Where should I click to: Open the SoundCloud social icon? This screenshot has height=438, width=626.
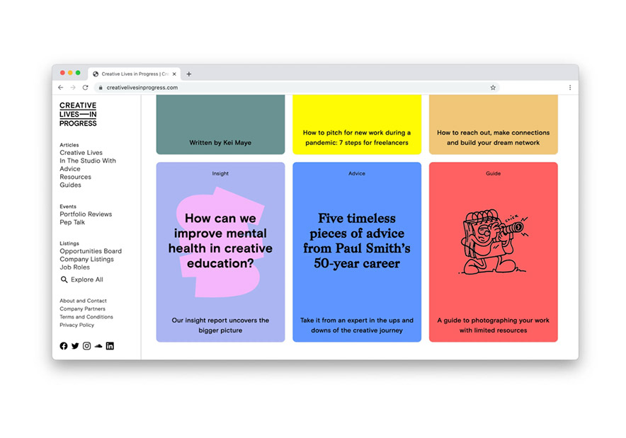click(98, 346)
